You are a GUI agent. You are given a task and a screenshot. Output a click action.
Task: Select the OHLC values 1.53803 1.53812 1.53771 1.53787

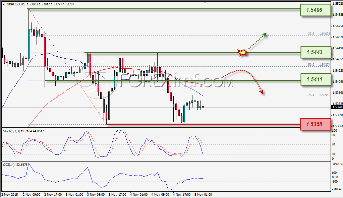coord(50,4)
